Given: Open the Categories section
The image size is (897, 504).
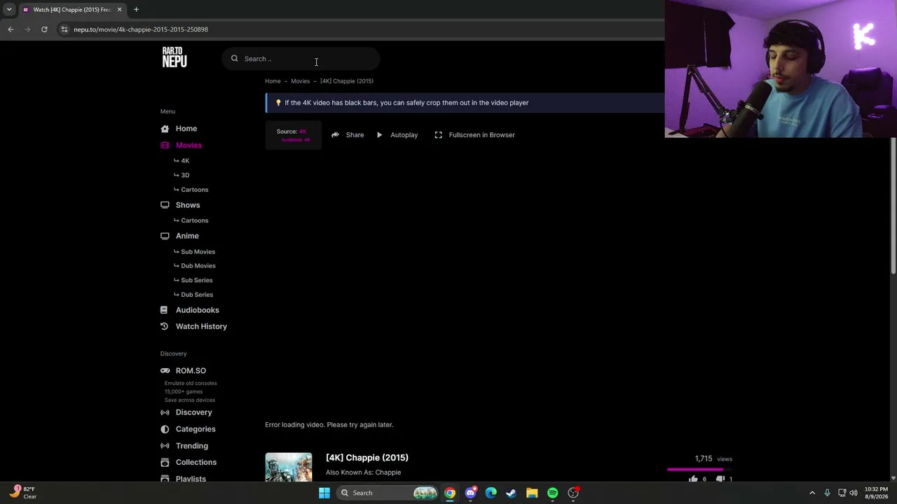Looking at the screenshot, I should click(x=196, y=429).
